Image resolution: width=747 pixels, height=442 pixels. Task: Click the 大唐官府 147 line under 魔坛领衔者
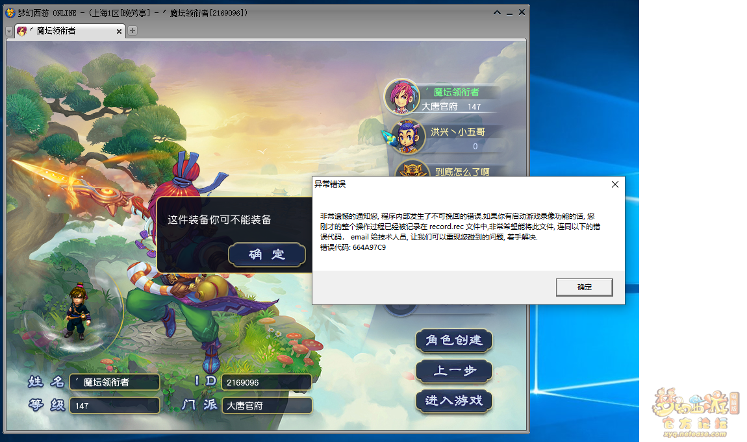(x=451, y=106)
